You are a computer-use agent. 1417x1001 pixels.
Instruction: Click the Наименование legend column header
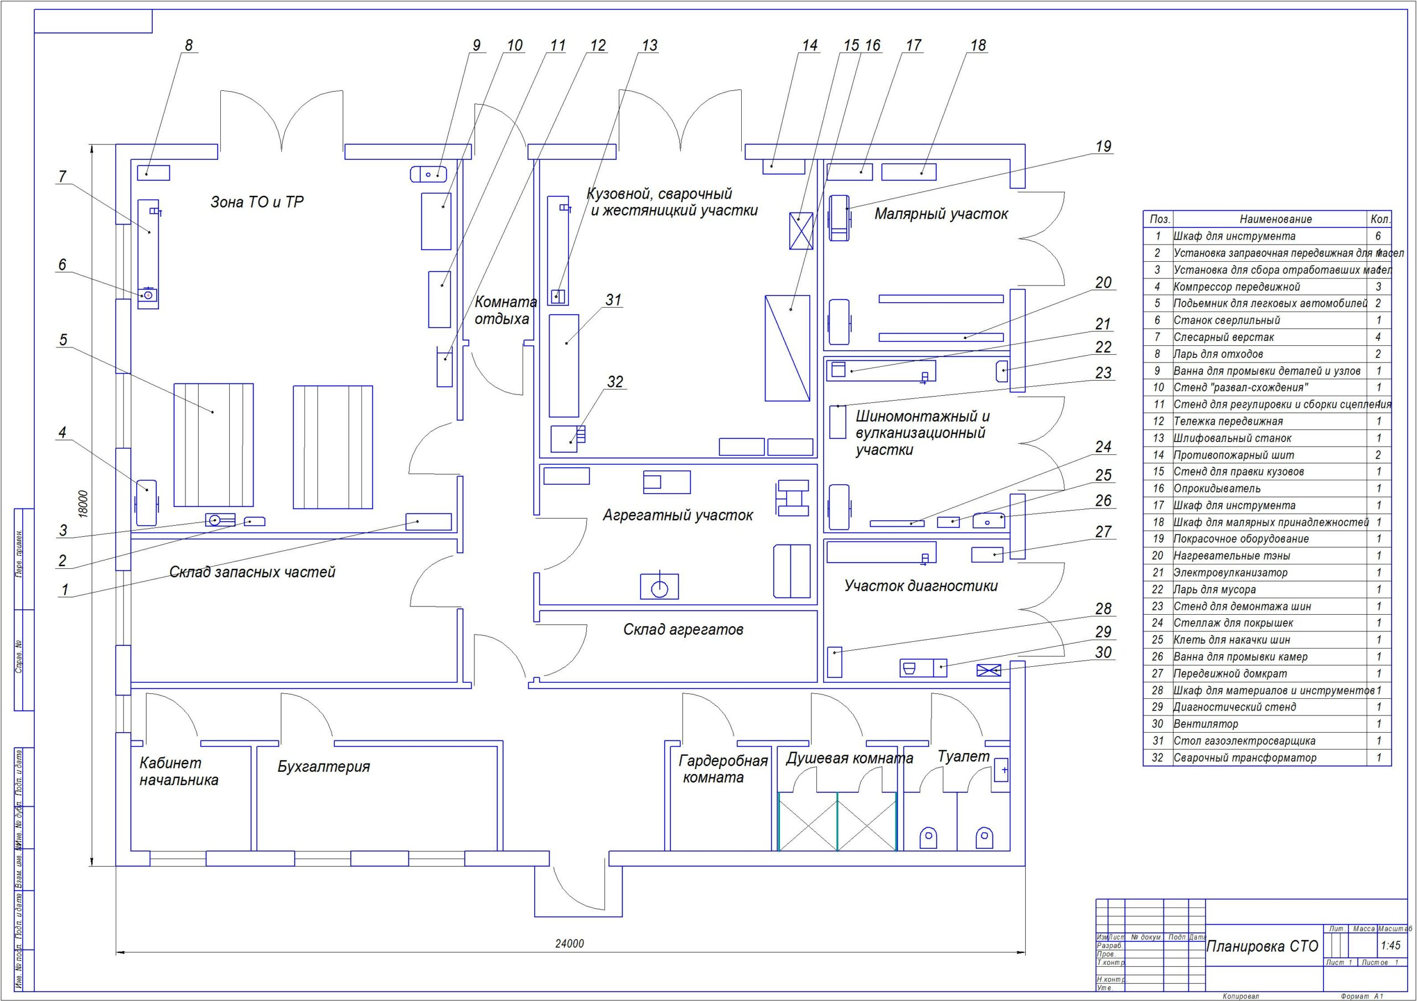(x=1276, y=219)
